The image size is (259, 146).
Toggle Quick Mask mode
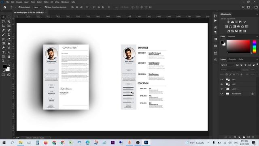tap(3, 75)
